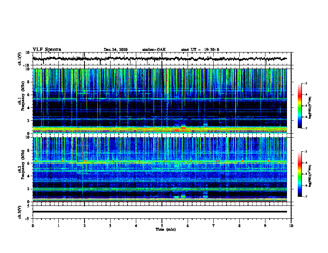Click the time axis tick label "7"
Image resolution: width=328 pixels, height=253 pixels.
click(214, 226)
